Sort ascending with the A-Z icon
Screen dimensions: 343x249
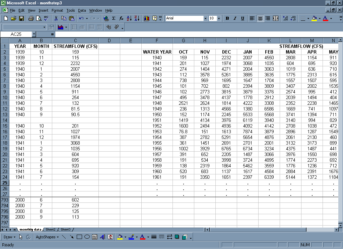point(129,18)
